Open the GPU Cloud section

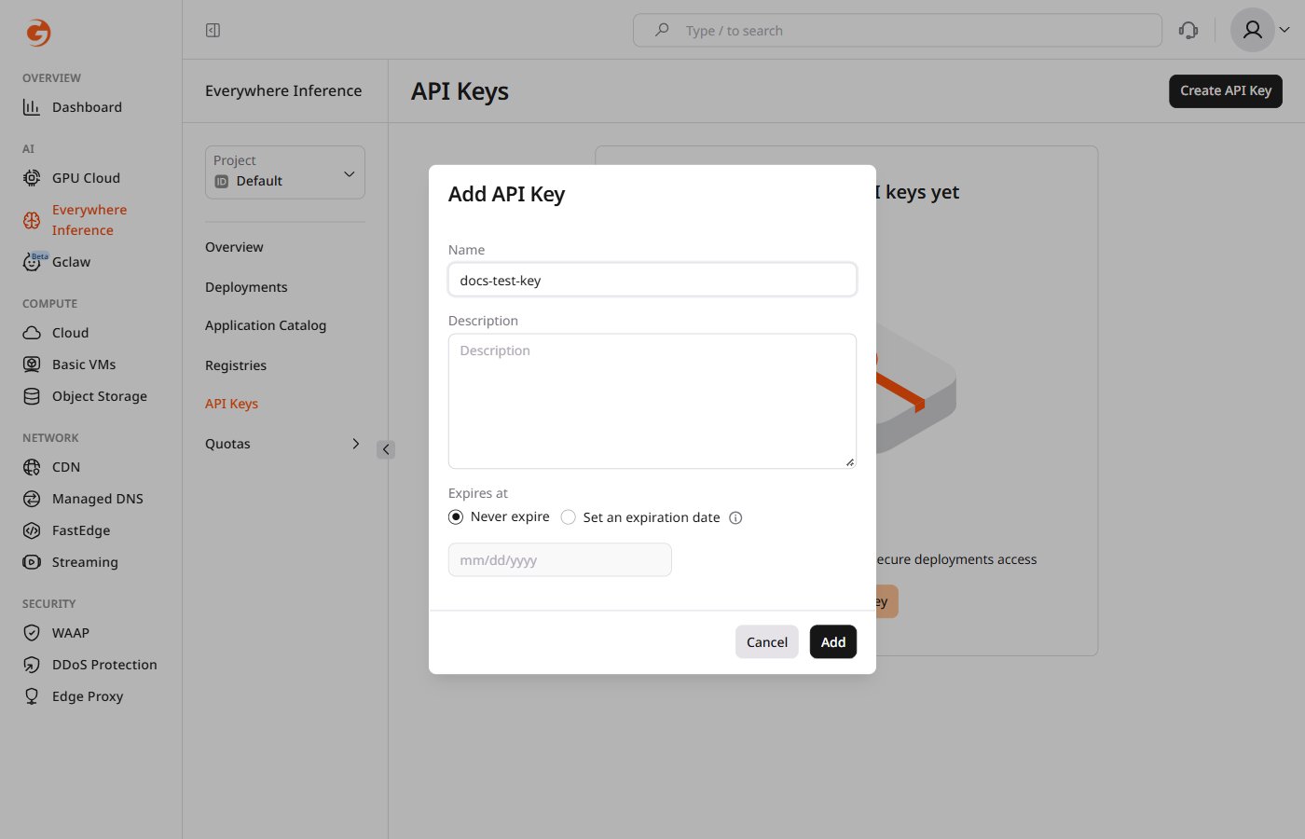point(72,178)
